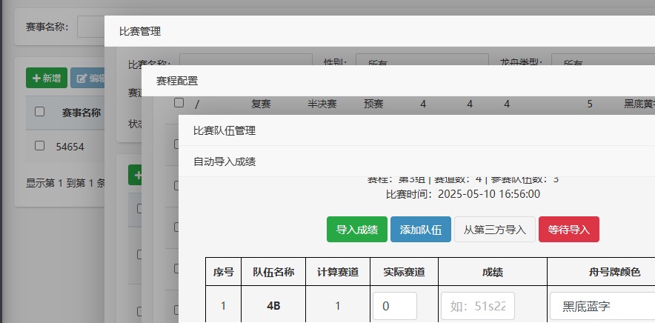Click the 复赛 cell in 赛程配置 row

(261, 104)
